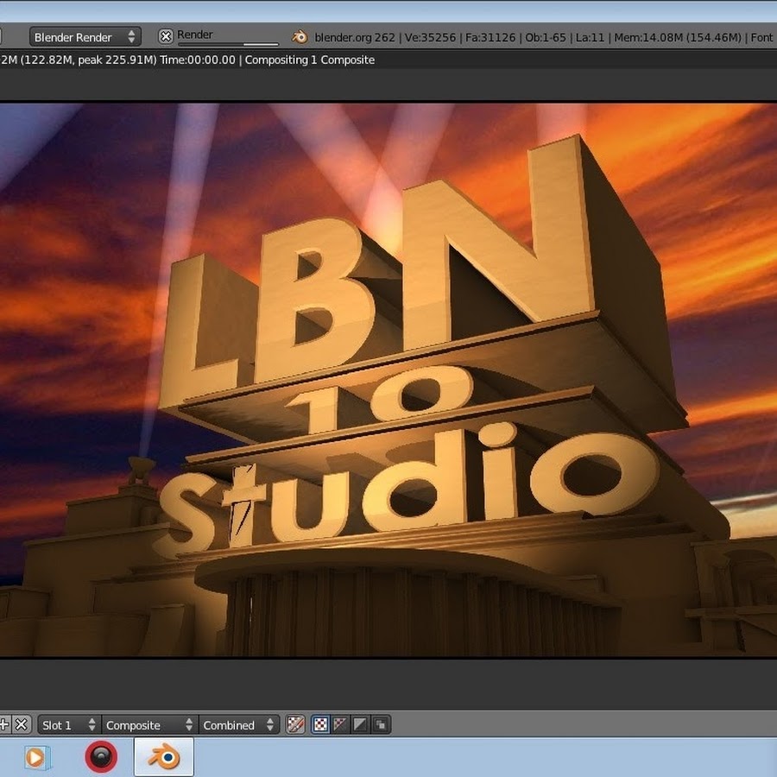Select Z-Buffer display mode
This screenshot has height=777, width=777.
381,724
